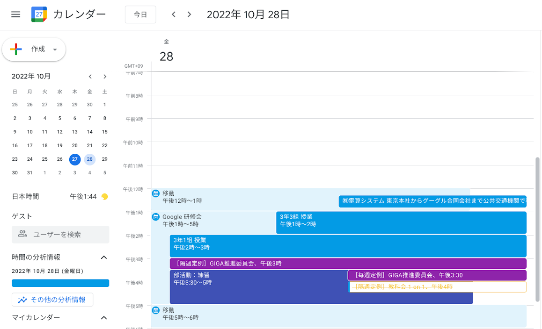Go to the next day
This screenshot has width=542, height=329.
(189, 14)
